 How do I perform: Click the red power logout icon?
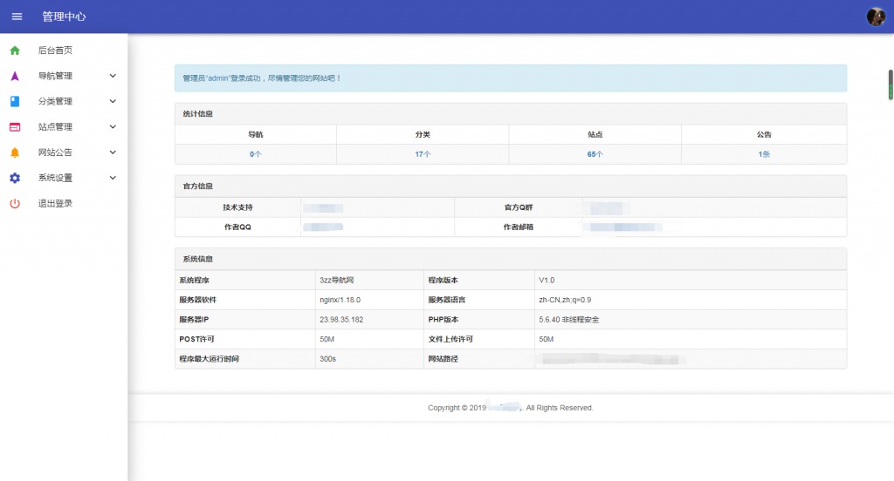[x=15, y=203]
